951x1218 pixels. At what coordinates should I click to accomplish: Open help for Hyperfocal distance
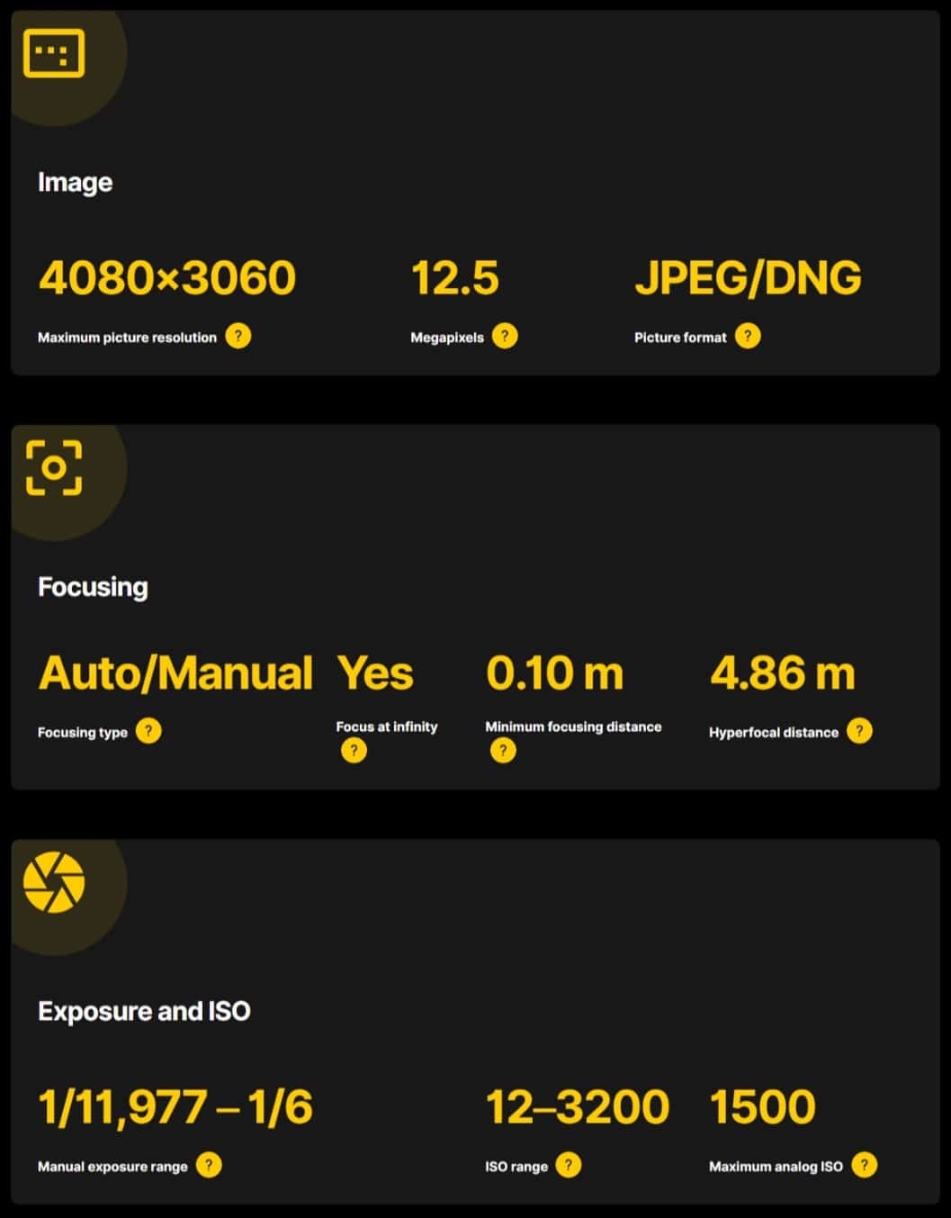(x=859, y=731)
